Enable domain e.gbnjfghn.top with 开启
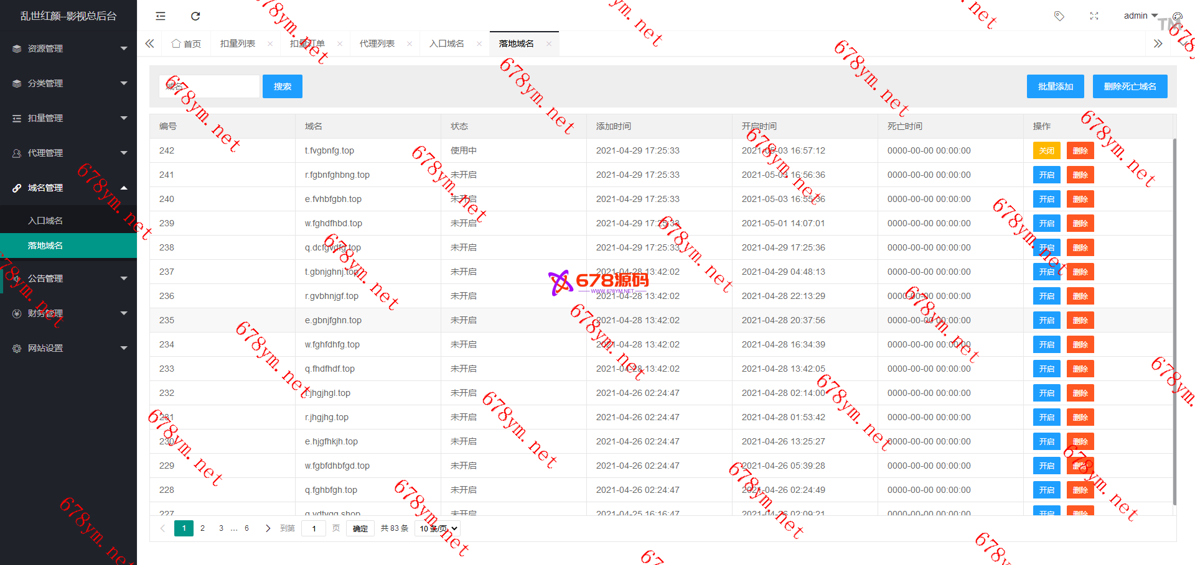This screenshot has width=1195, height=565. (x=1046, y=320)
